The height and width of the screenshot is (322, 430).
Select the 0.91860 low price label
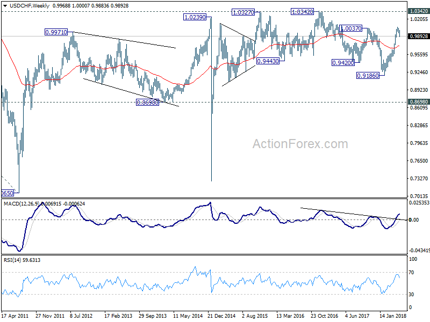pyautogui.click(x=368, y=76)
